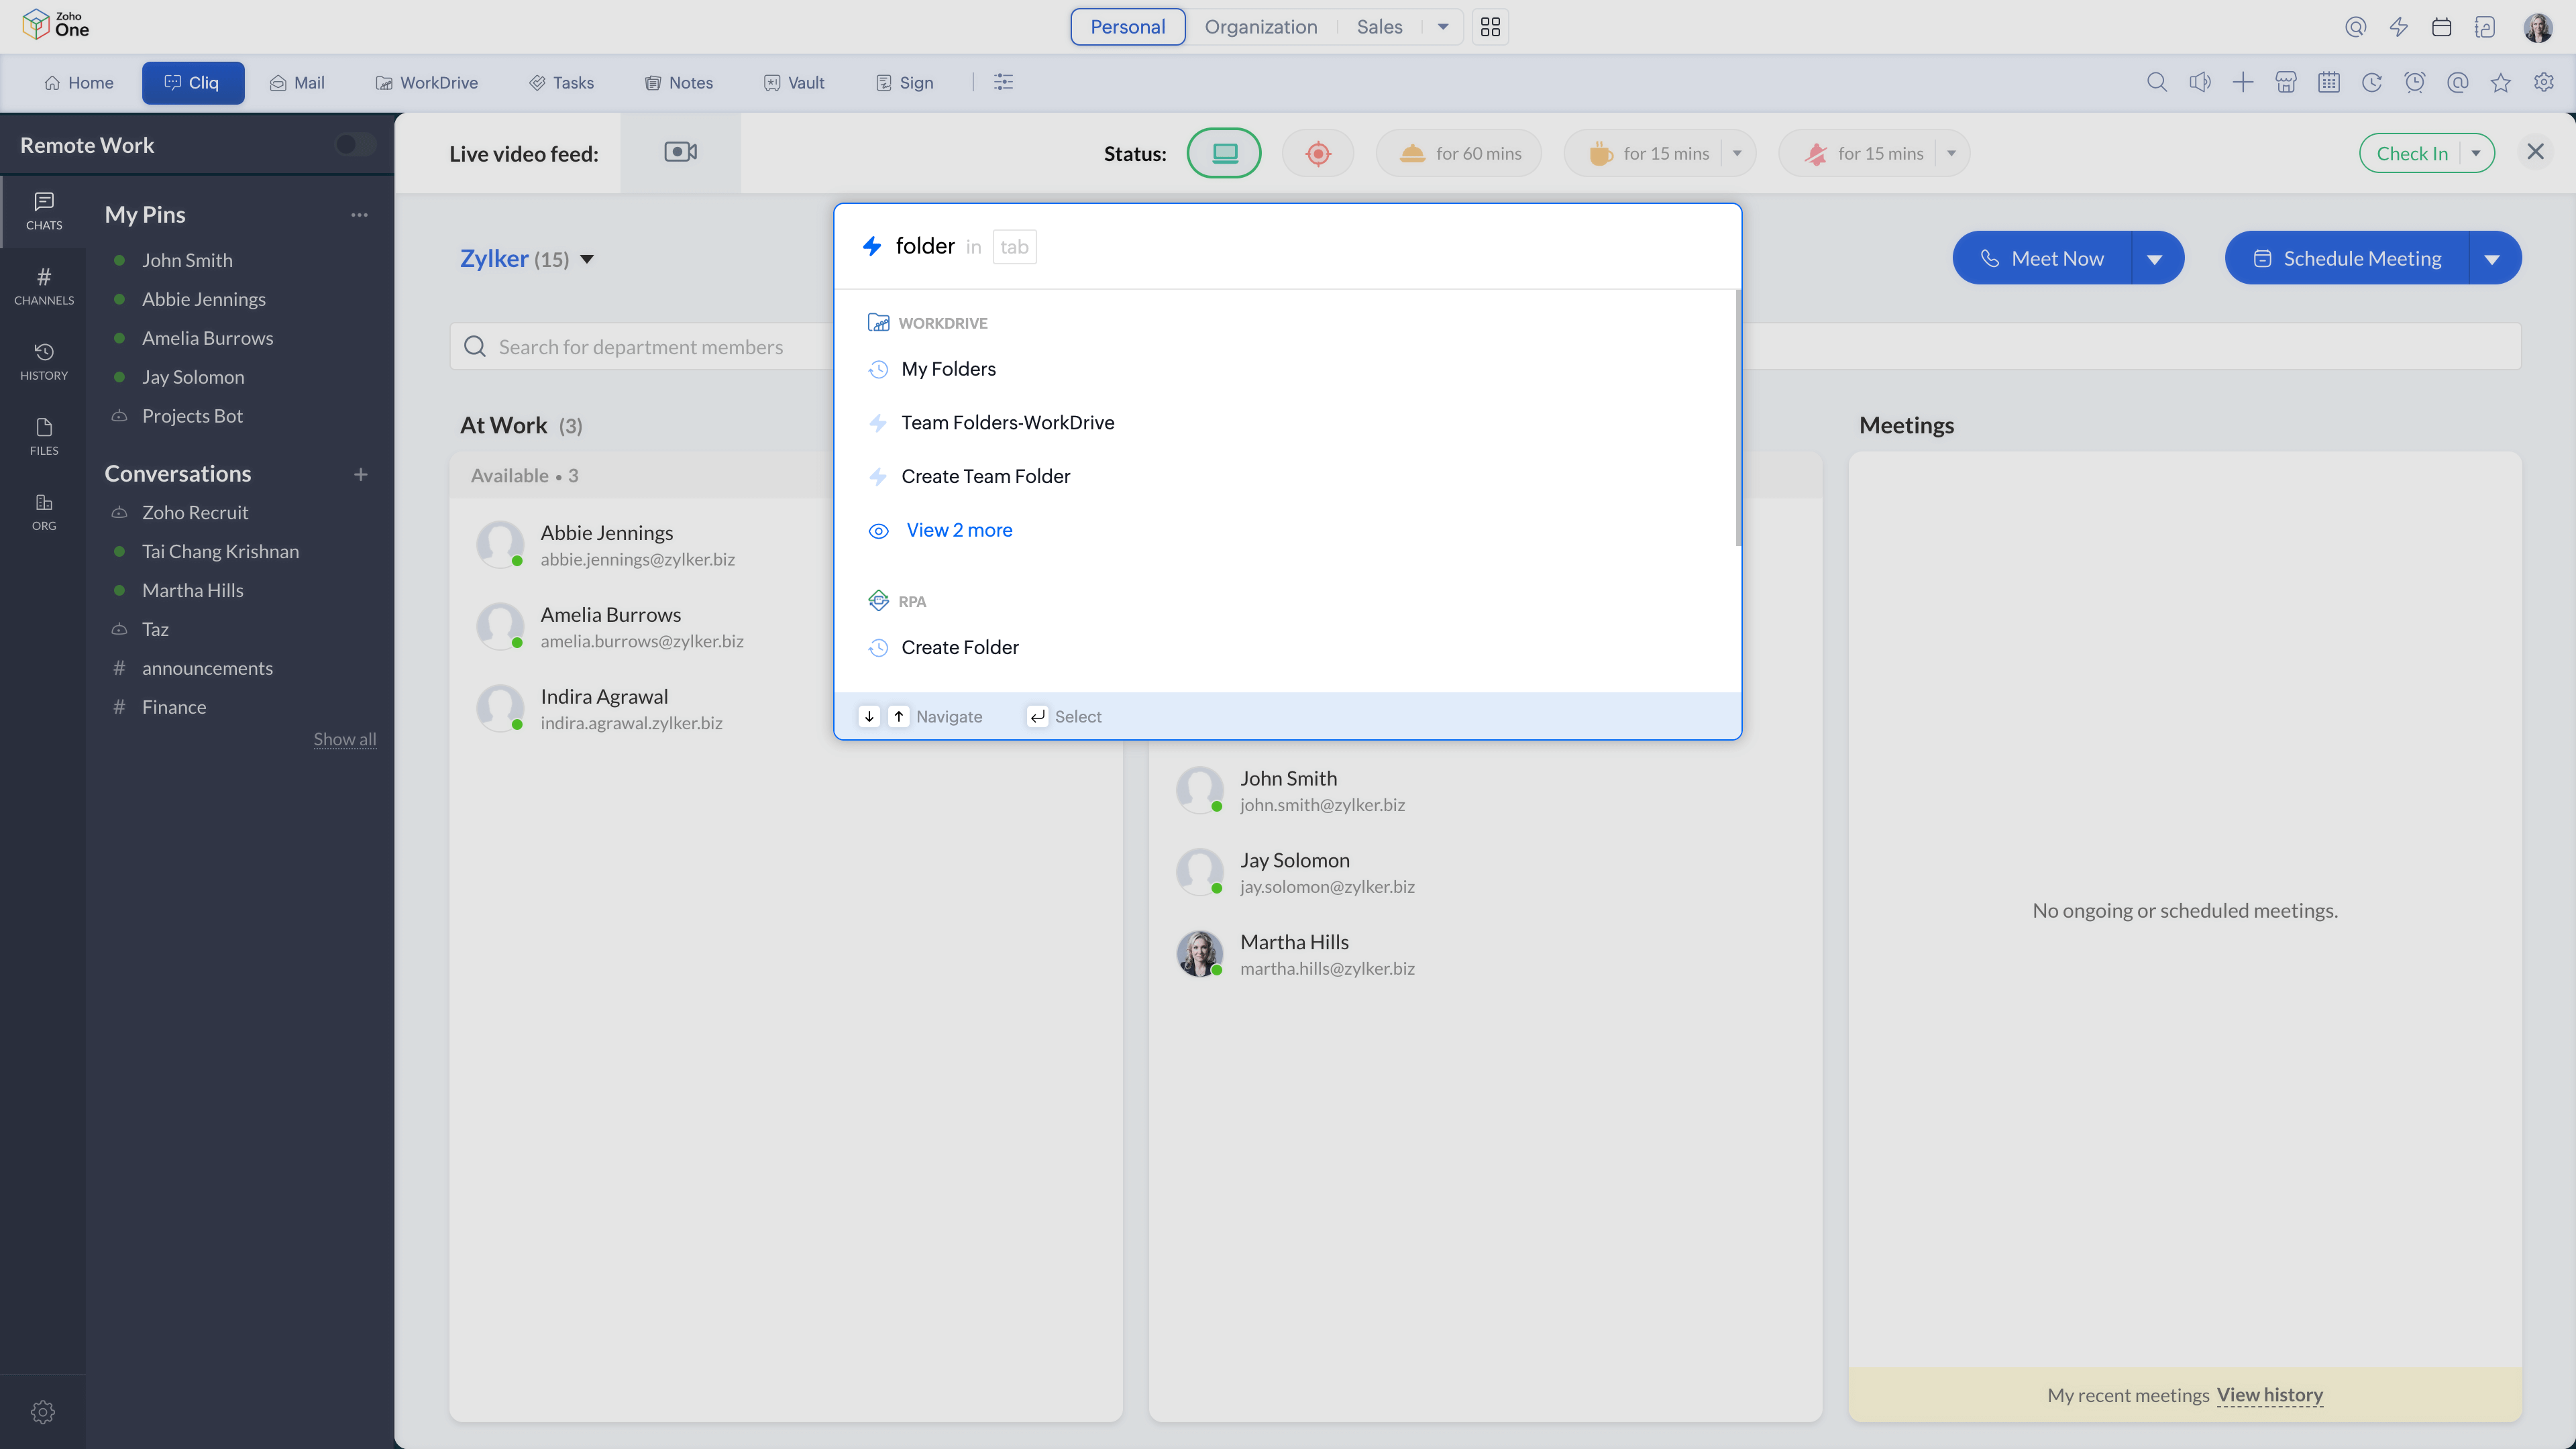Screen dimensions: 2576x1449
Task: Start the live video feed camera
Action: (679, 152)
